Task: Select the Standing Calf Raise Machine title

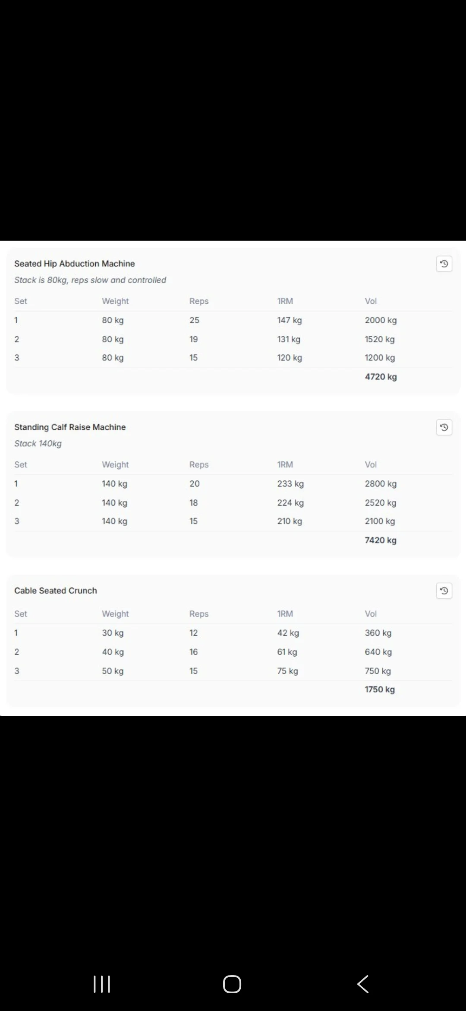Action: click(70, 427)
